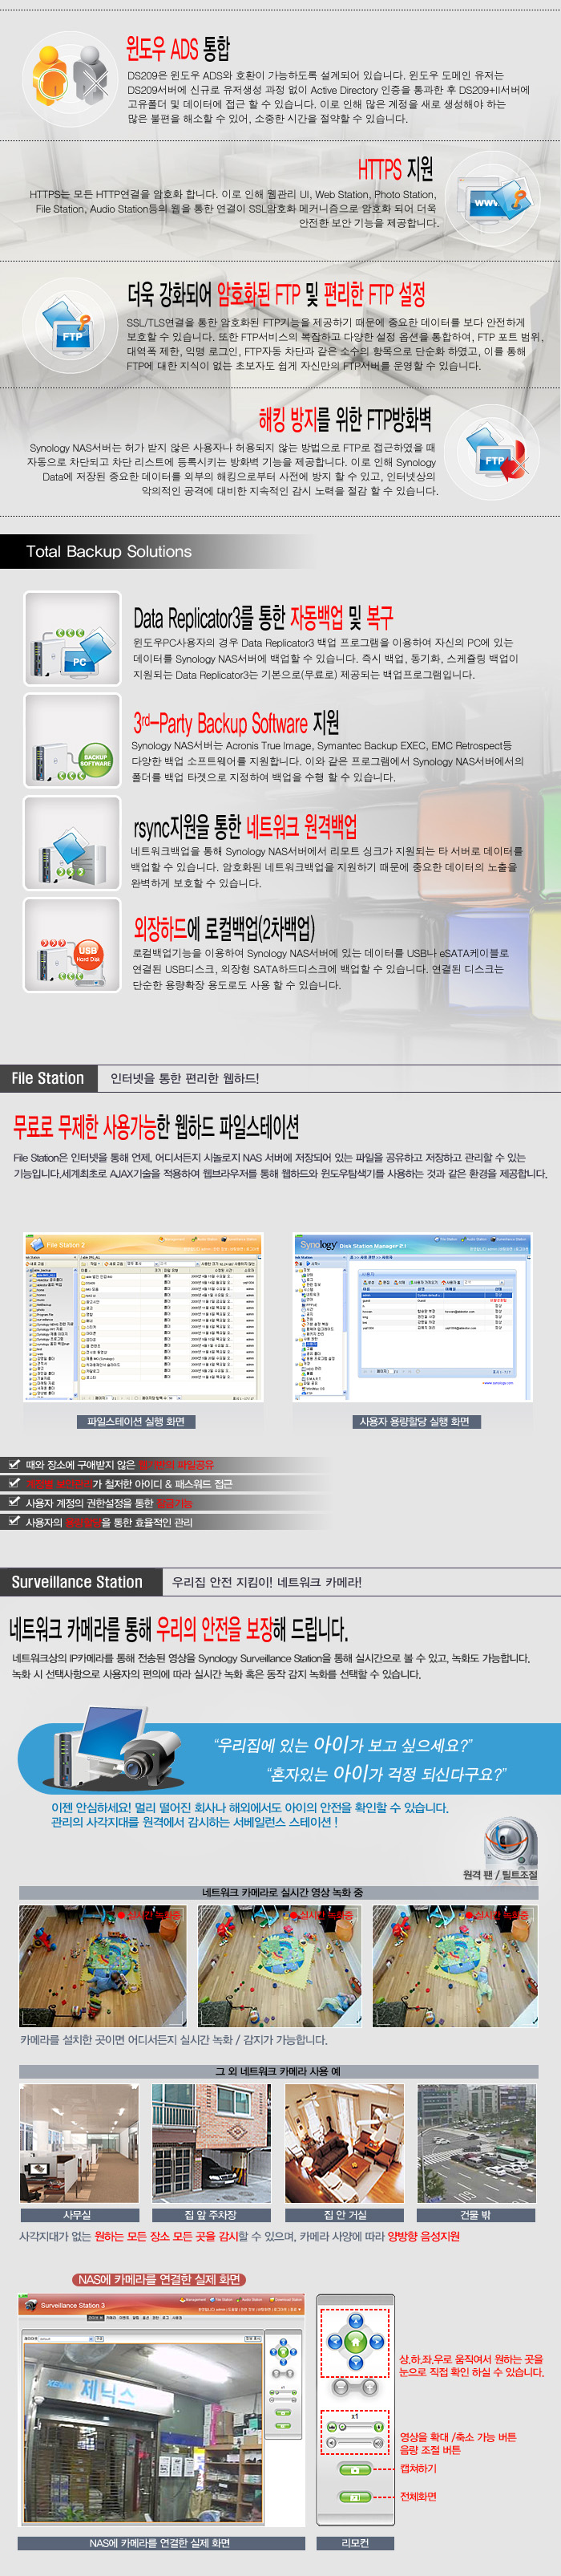This screenshot has height=2576, width=561.
Task: Click the 외장하드에 로컬백업(2차백업) heading
Action: [x=224, y=929]
